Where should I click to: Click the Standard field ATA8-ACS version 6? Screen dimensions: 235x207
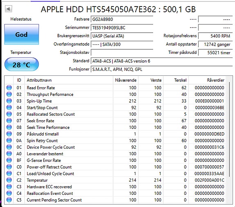click(x=162, y=61)
